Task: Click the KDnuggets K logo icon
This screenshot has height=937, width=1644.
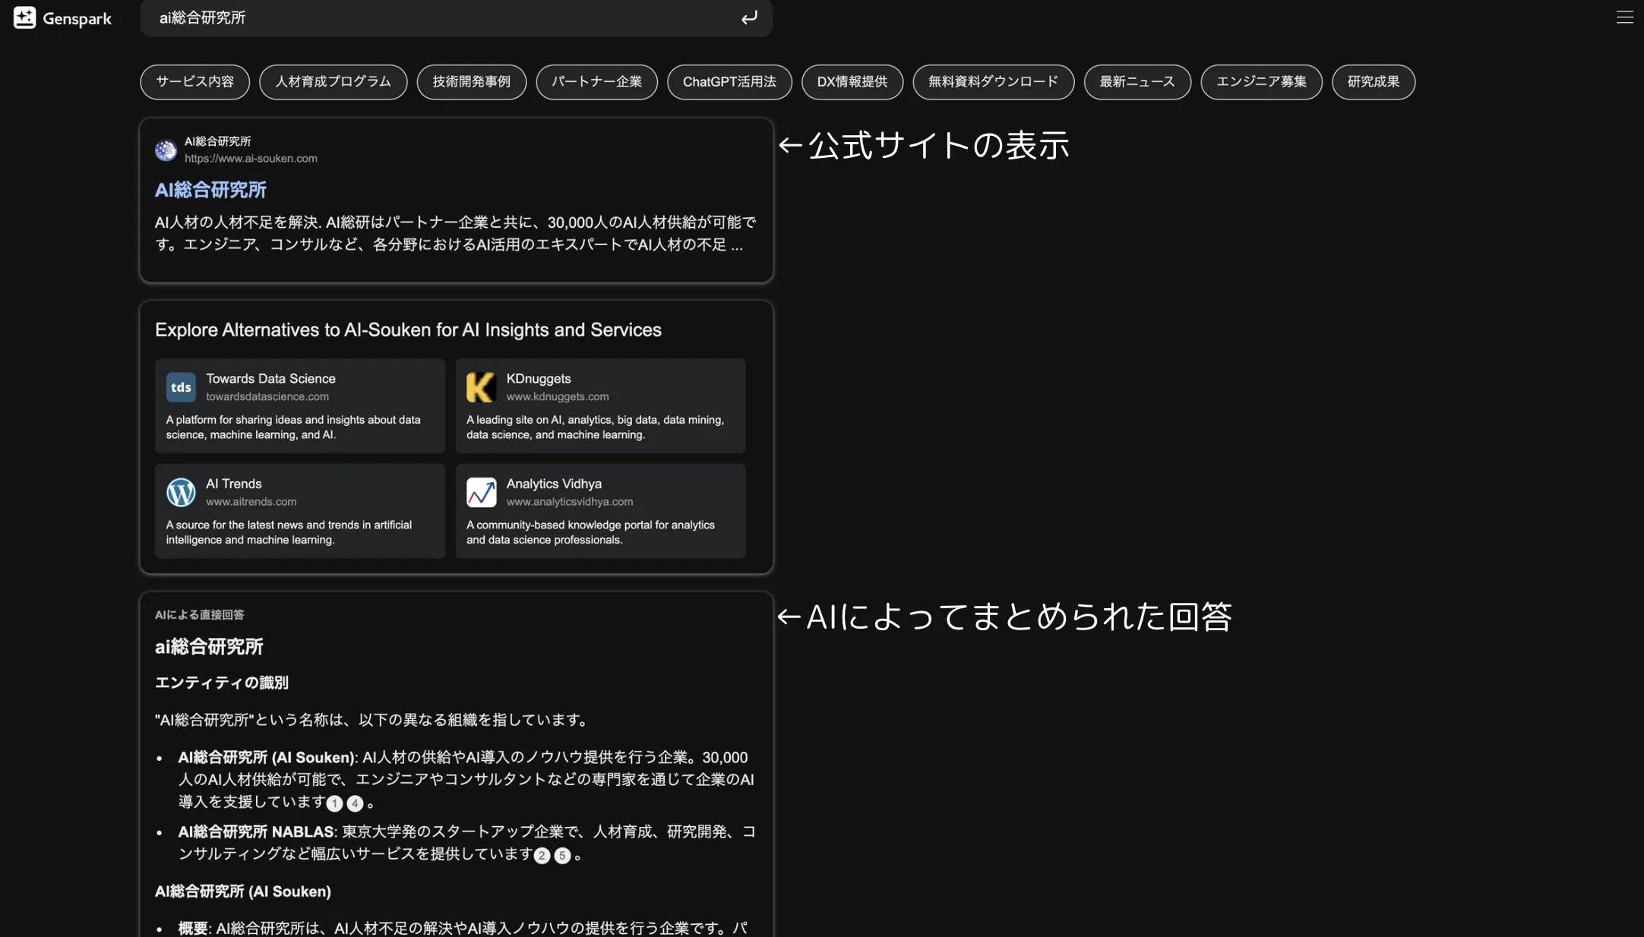Action: pyautogui.click(x=481, y=387)
